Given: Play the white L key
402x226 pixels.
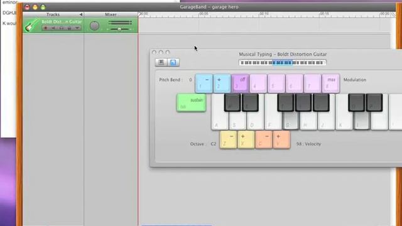Looking at the screenshot, I should [x=361, y=121].
